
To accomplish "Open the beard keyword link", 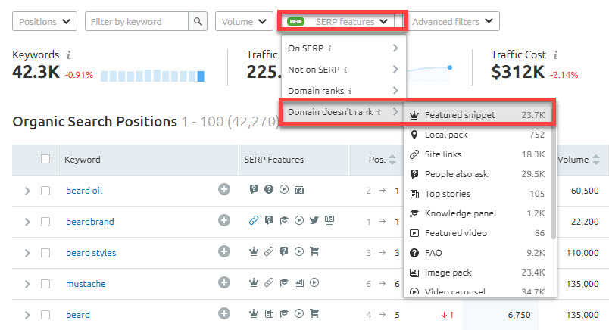I will point(77,315).
